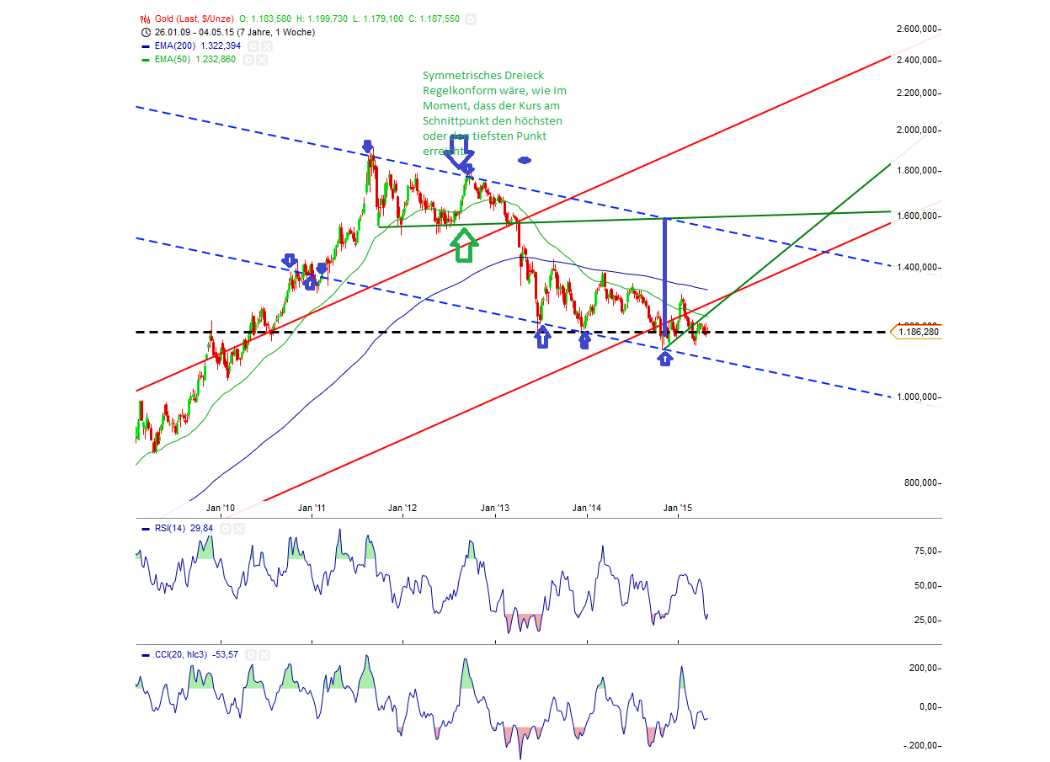Click the settings icon beside the Gold price data
1050x762 pixels.
click(x=470, y=19)
